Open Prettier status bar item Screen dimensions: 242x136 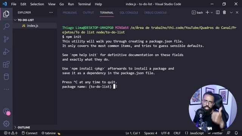coord(215,133)
